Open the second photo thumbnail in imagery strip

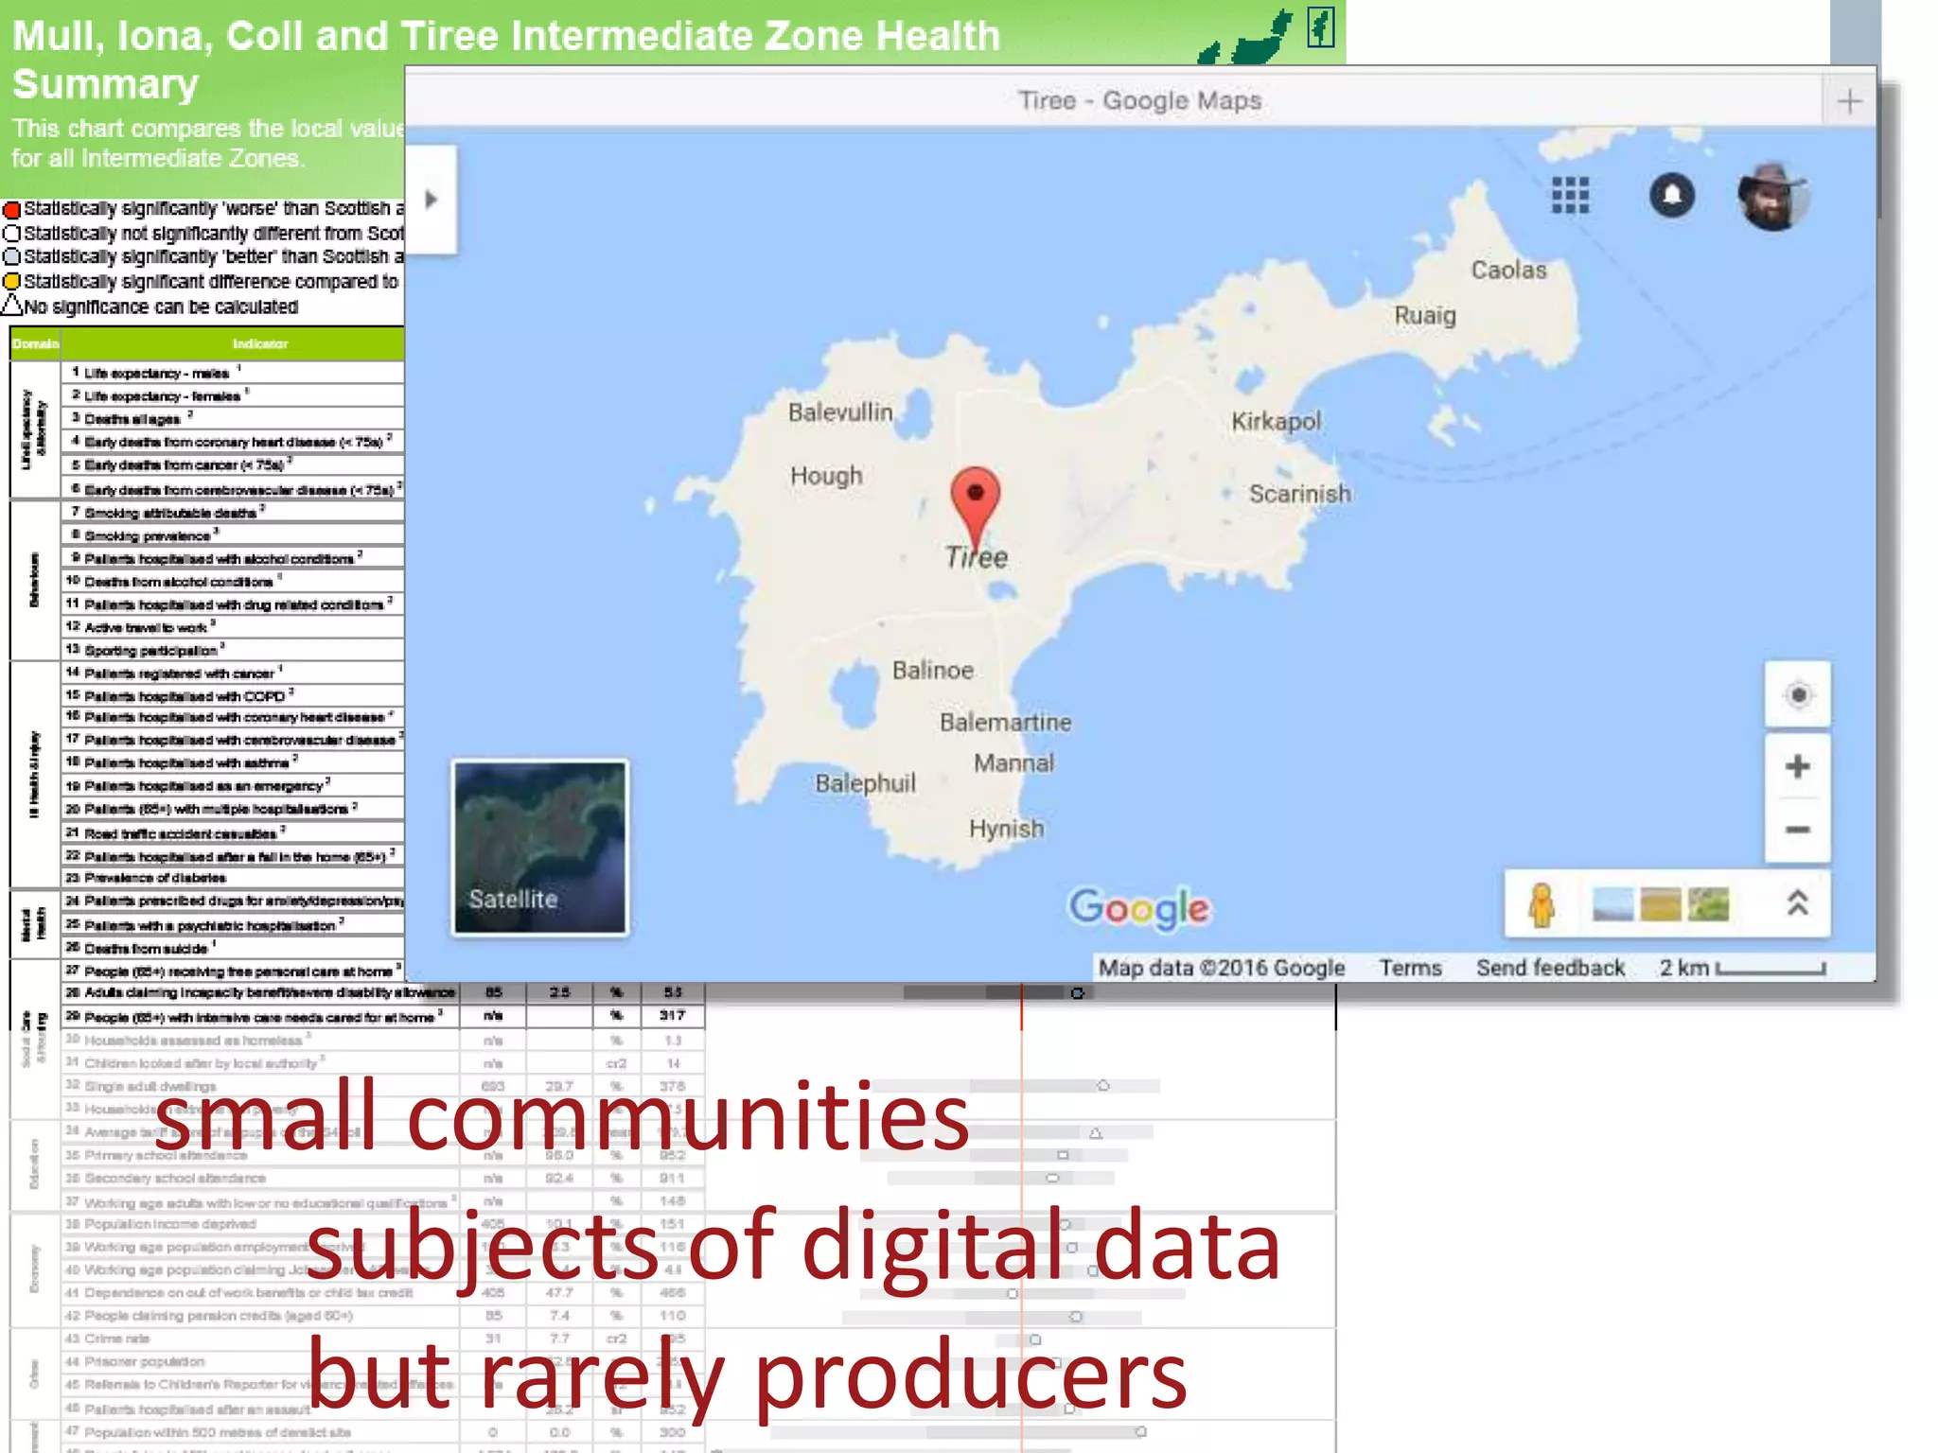[1661, 904]
